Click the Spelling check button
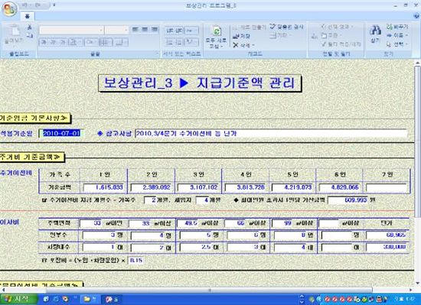This screenshot has height=305, width=421. pos(286,27)
